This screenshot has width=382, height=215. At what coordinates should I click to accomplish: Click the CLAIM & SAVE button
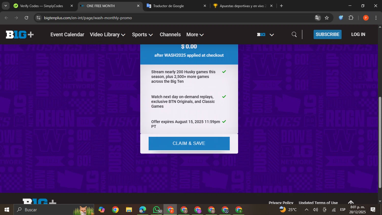pyautogui.click(x=189, y=143)
